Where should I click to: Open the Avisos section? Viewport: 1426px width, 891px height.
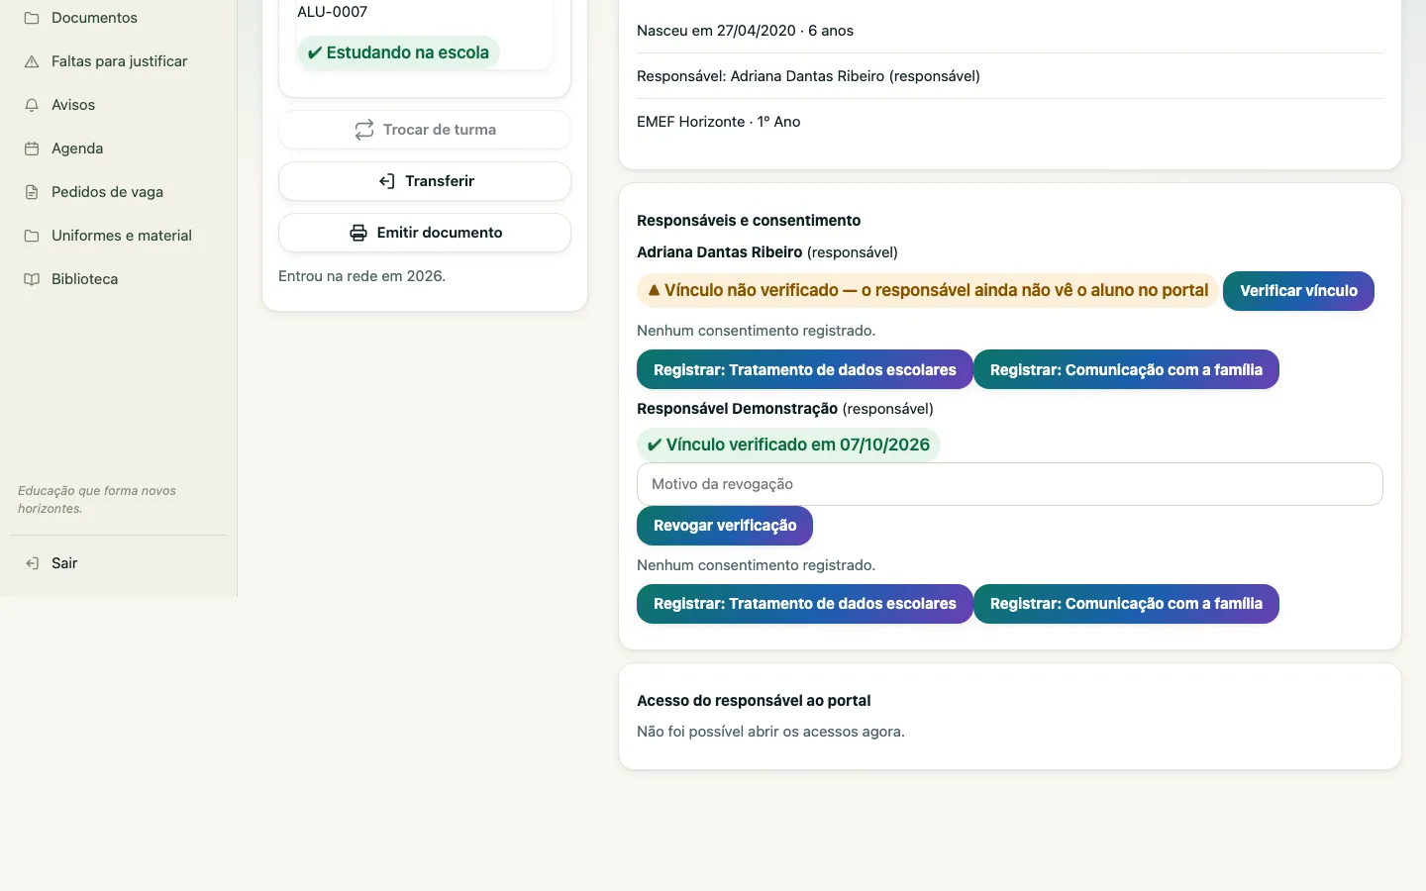[x=119, y=105]
